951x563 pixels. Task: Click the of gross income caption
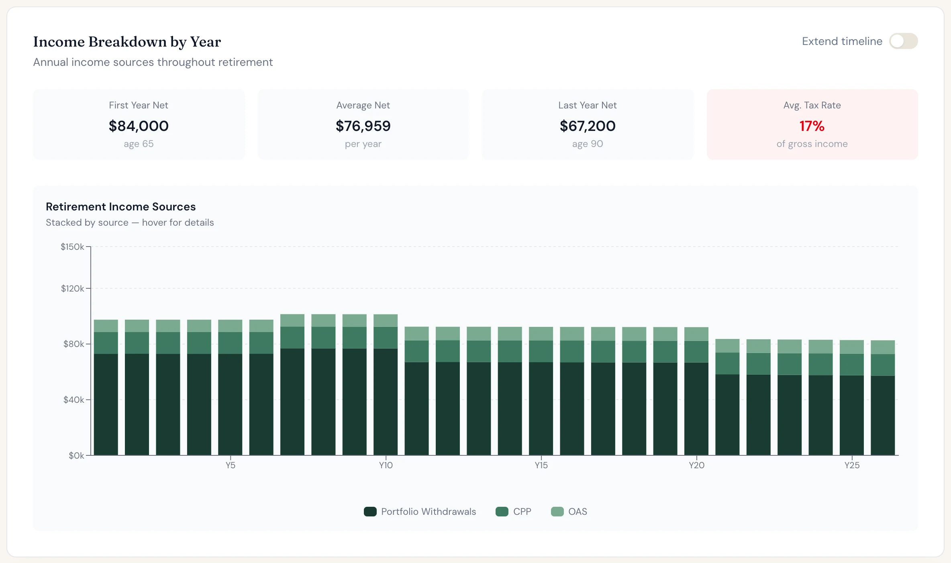[812, 144]
